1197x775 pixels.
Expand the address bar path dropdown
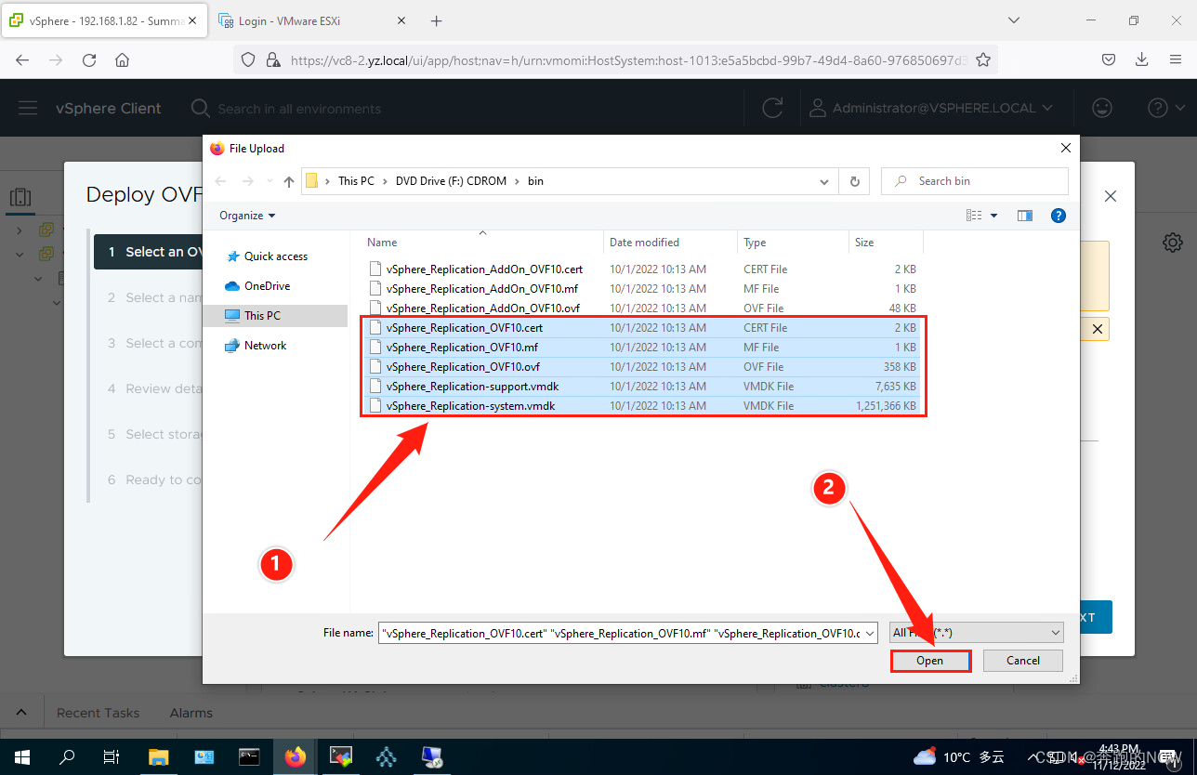pyautogui.click(x=823, y=181)
